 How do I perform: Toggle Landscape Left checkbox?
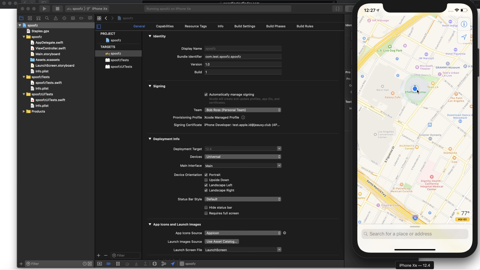206,185
